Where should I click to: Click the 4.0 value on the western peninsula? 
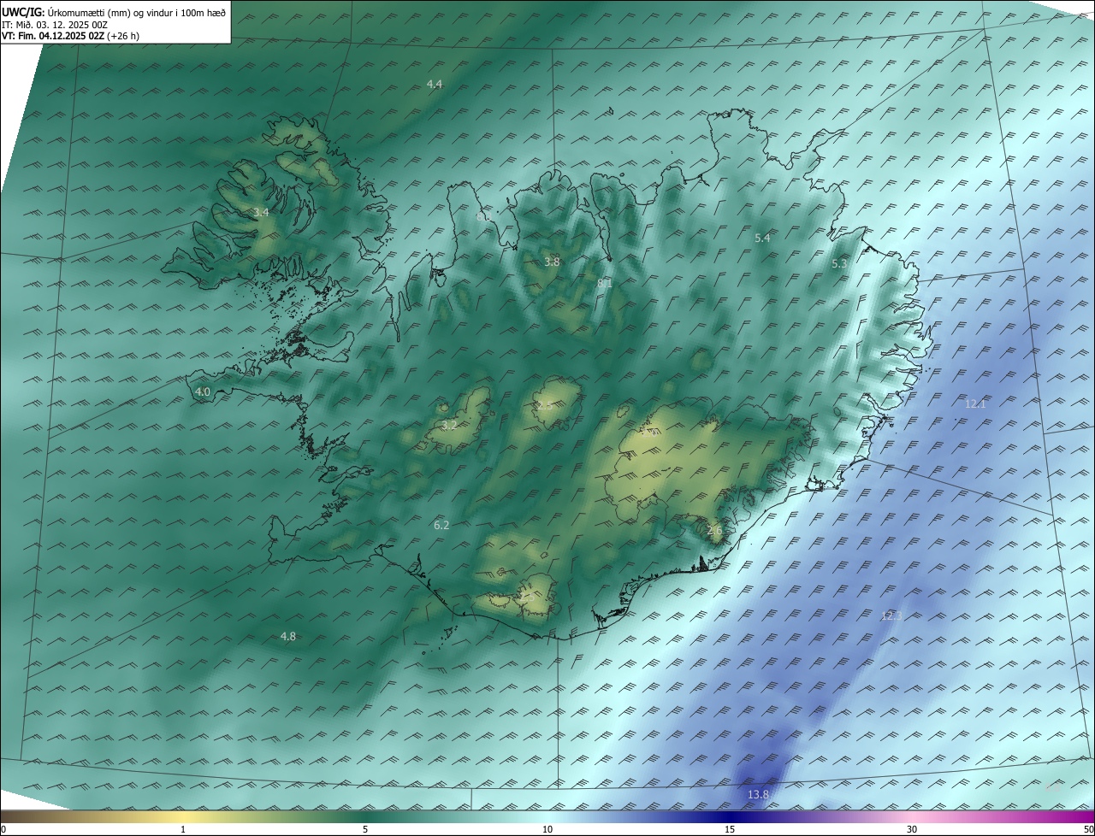pyautogui.click(x=203, y=392)
